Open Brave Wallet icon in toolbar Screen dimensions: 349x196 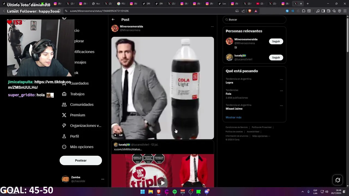pos(329,11)
